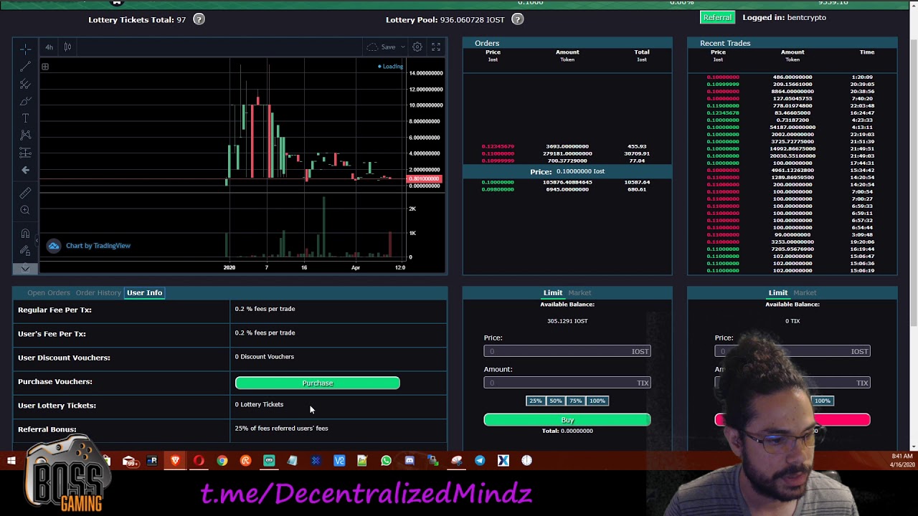Open Lottery Pool help icon
This screenshot has width=918, height=516.
[x=517, y=19]
